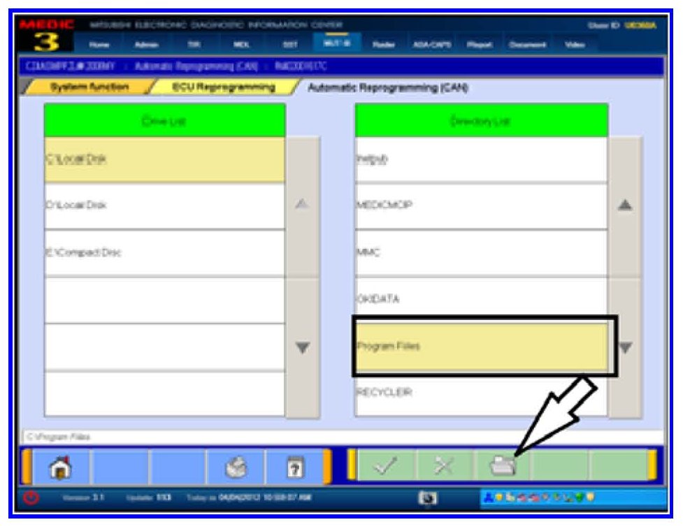Select E:\Compact Disc drive
The image size is (683, 529).
(x=164, y=253)
